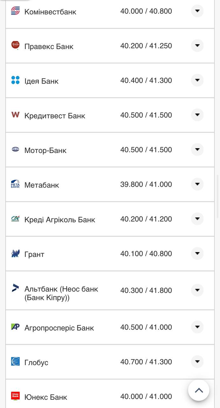The width and height of the screenshot is (220, 408).
Task: Click the Глобус bank logo icon
Action: [15, 361]
